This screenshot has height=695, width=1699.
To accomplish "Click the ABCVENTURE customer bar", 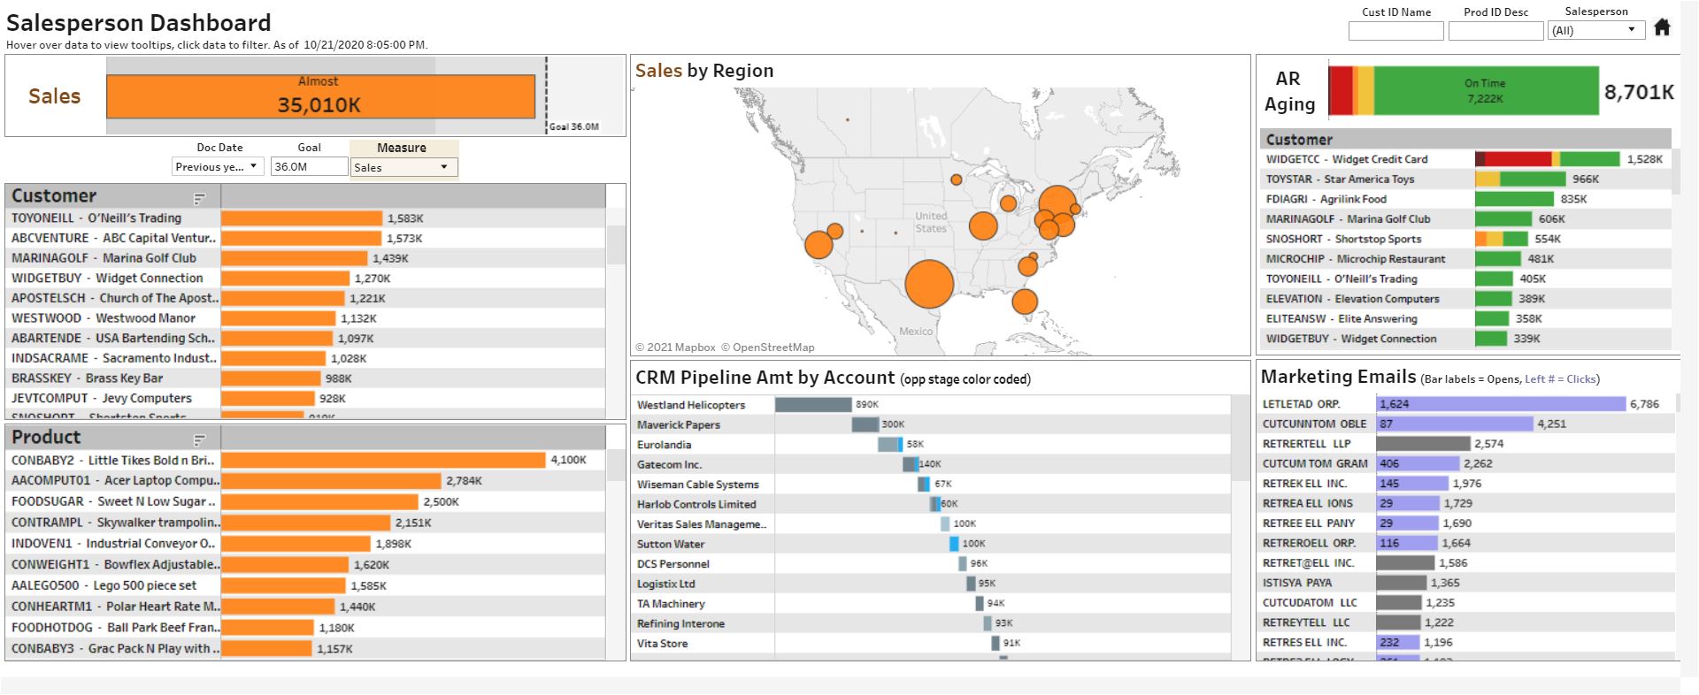I will [302, 239].
